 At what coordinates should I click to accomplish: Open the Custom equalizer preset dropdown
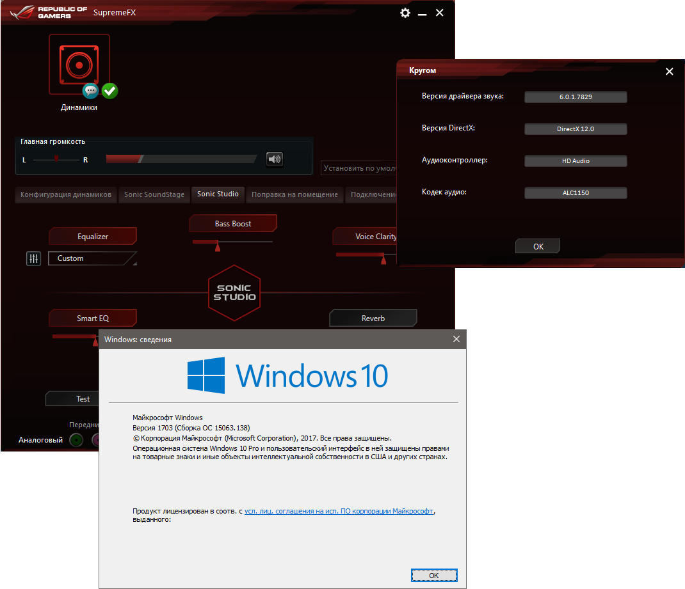[92, 258]
